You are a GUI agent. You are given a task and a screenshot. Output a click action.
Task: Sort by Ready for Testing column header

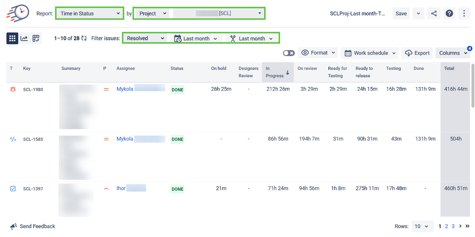coord(337,72)
